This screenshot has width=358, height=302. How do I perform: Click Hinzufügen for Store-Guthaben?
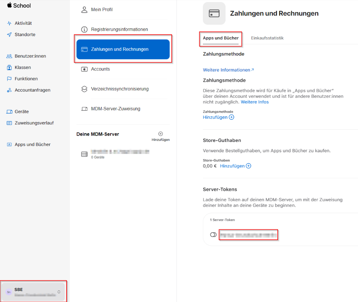pos(232,166)
